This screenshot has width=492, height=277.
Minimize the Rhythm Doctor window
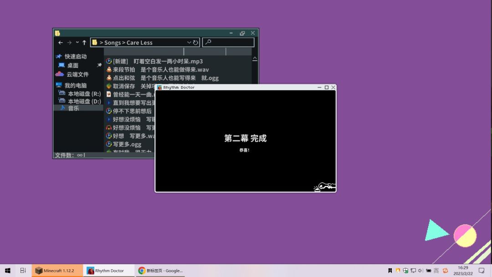319,87
